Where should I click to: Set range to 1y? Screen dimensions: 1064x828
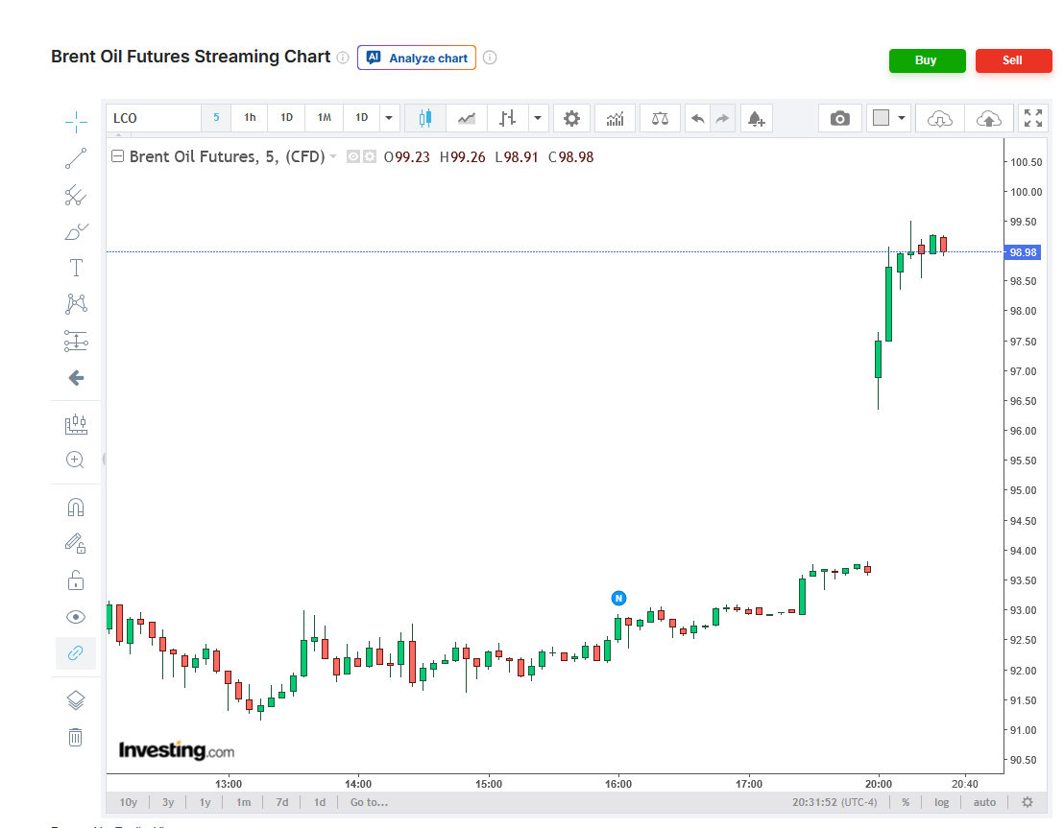coord(205,802)
